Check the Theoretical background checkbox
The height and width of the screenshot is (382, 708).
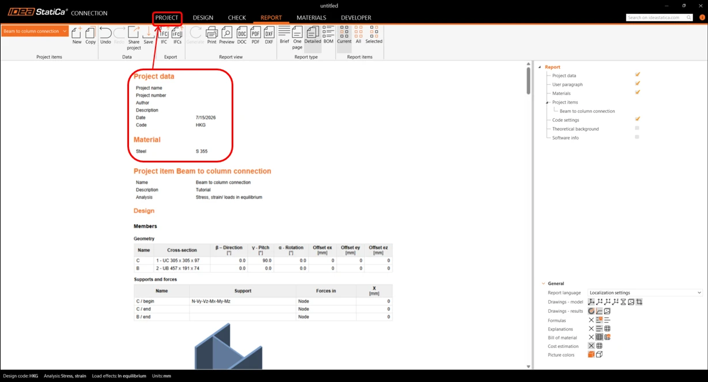click(637, 128)
